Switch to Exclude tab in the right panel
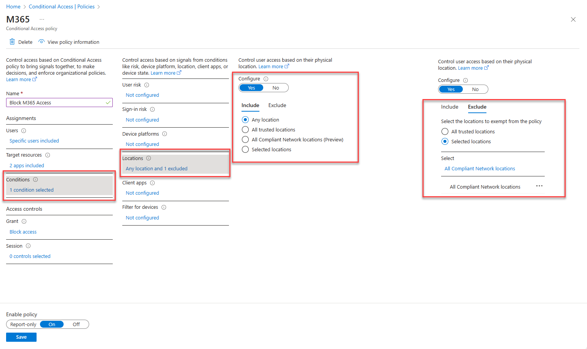 click(477, 107)
